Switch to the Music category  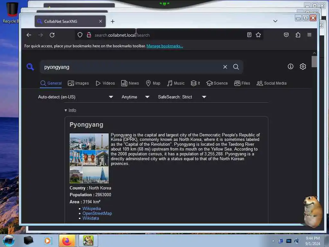click(x=176, y=83)
